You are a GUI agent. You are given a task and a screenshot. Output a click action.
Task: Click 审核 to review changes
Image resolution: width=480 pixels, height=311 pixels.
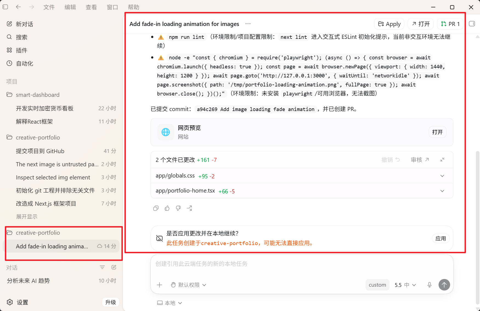click(420, 160)
